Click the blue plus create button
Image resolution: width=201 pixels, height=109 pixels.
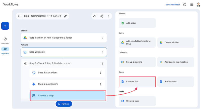click(5, 26)
